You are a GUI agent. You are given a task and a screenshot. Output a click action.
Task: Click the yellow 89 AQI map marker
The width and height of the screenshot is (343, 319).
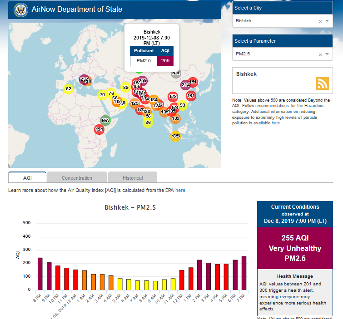[x=125, y=88]
